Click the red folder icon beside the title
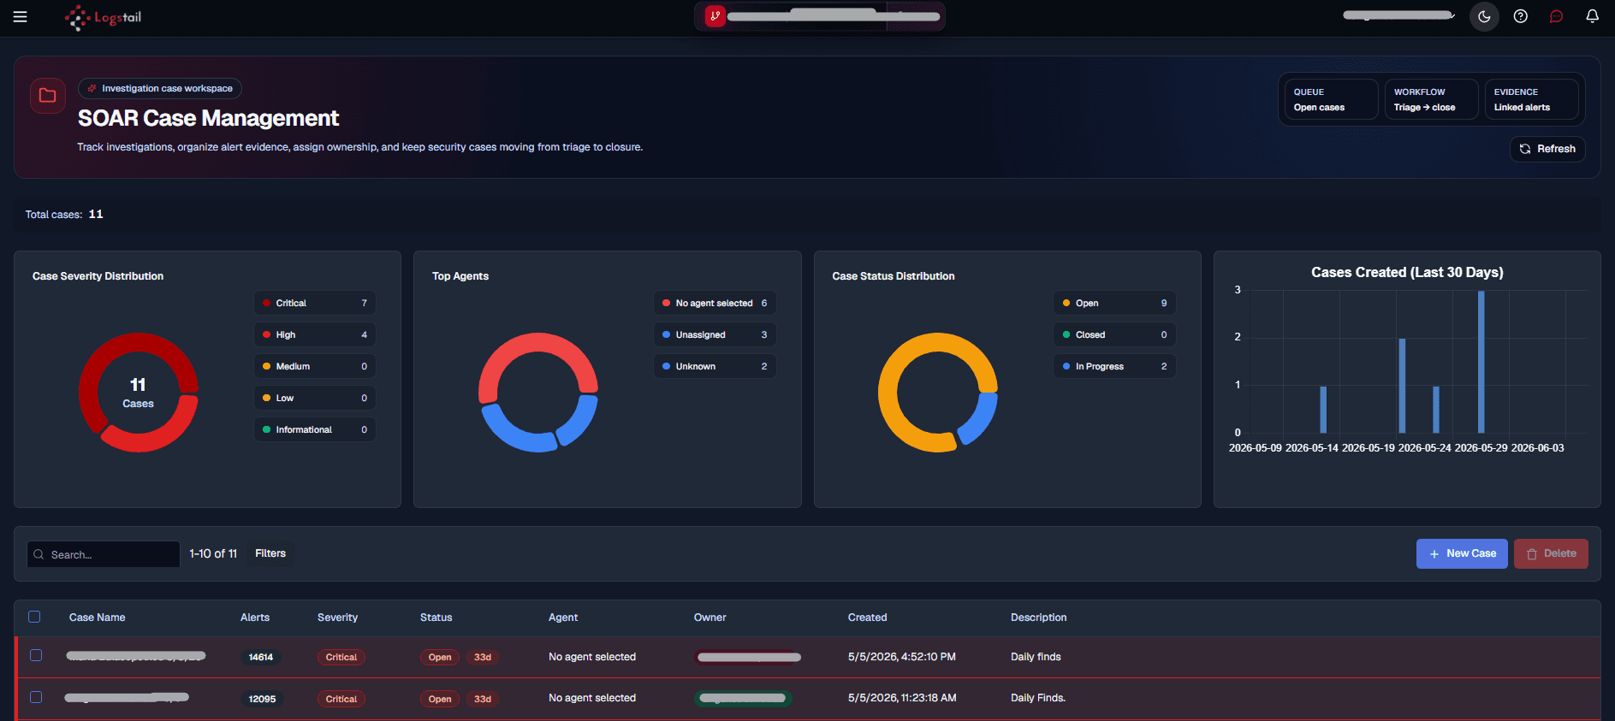This screenshot has height=721, width=1615. (48, 96)
